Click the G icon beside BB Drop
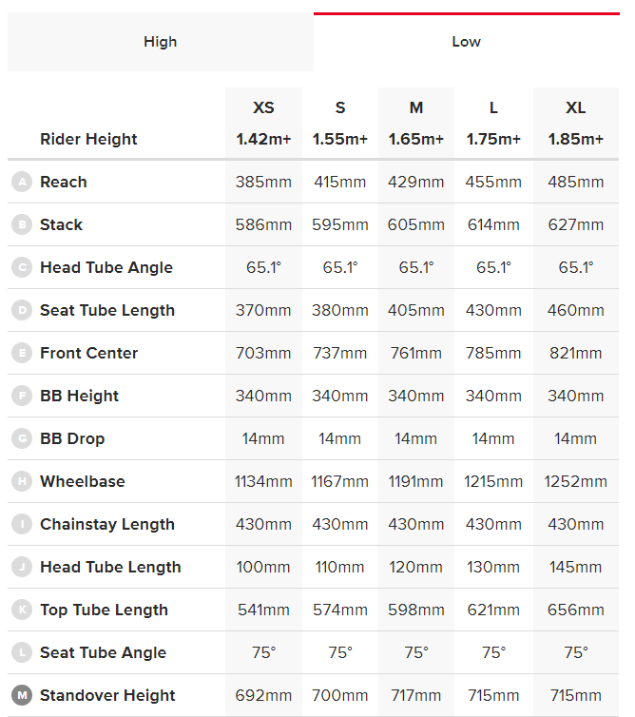The height and width of the screenshot is (717, 635). (21, 438)
